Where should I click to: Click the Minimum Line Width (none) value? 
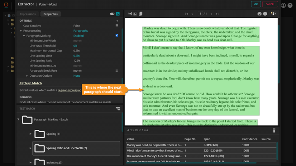click(77, 41)
